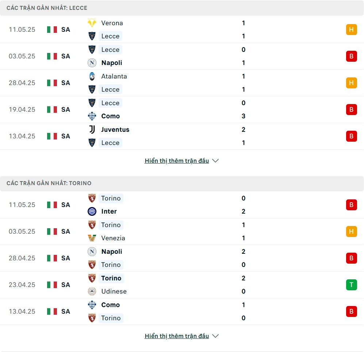Open 'Hiển thị thêm trận đấu' link under Lecce
Screen dimensions: 364x352
pyautogui.click(x=177, y=161)
